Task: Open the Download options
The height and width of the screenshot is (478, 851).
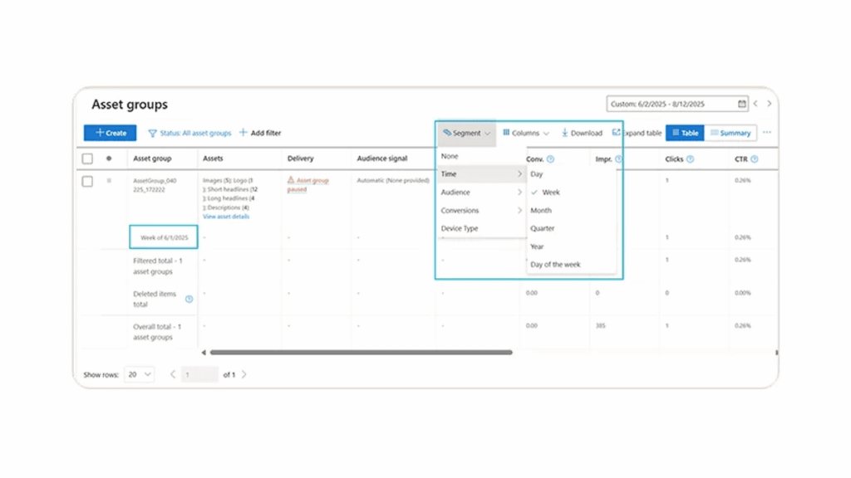Action: (x=580, y=133)
